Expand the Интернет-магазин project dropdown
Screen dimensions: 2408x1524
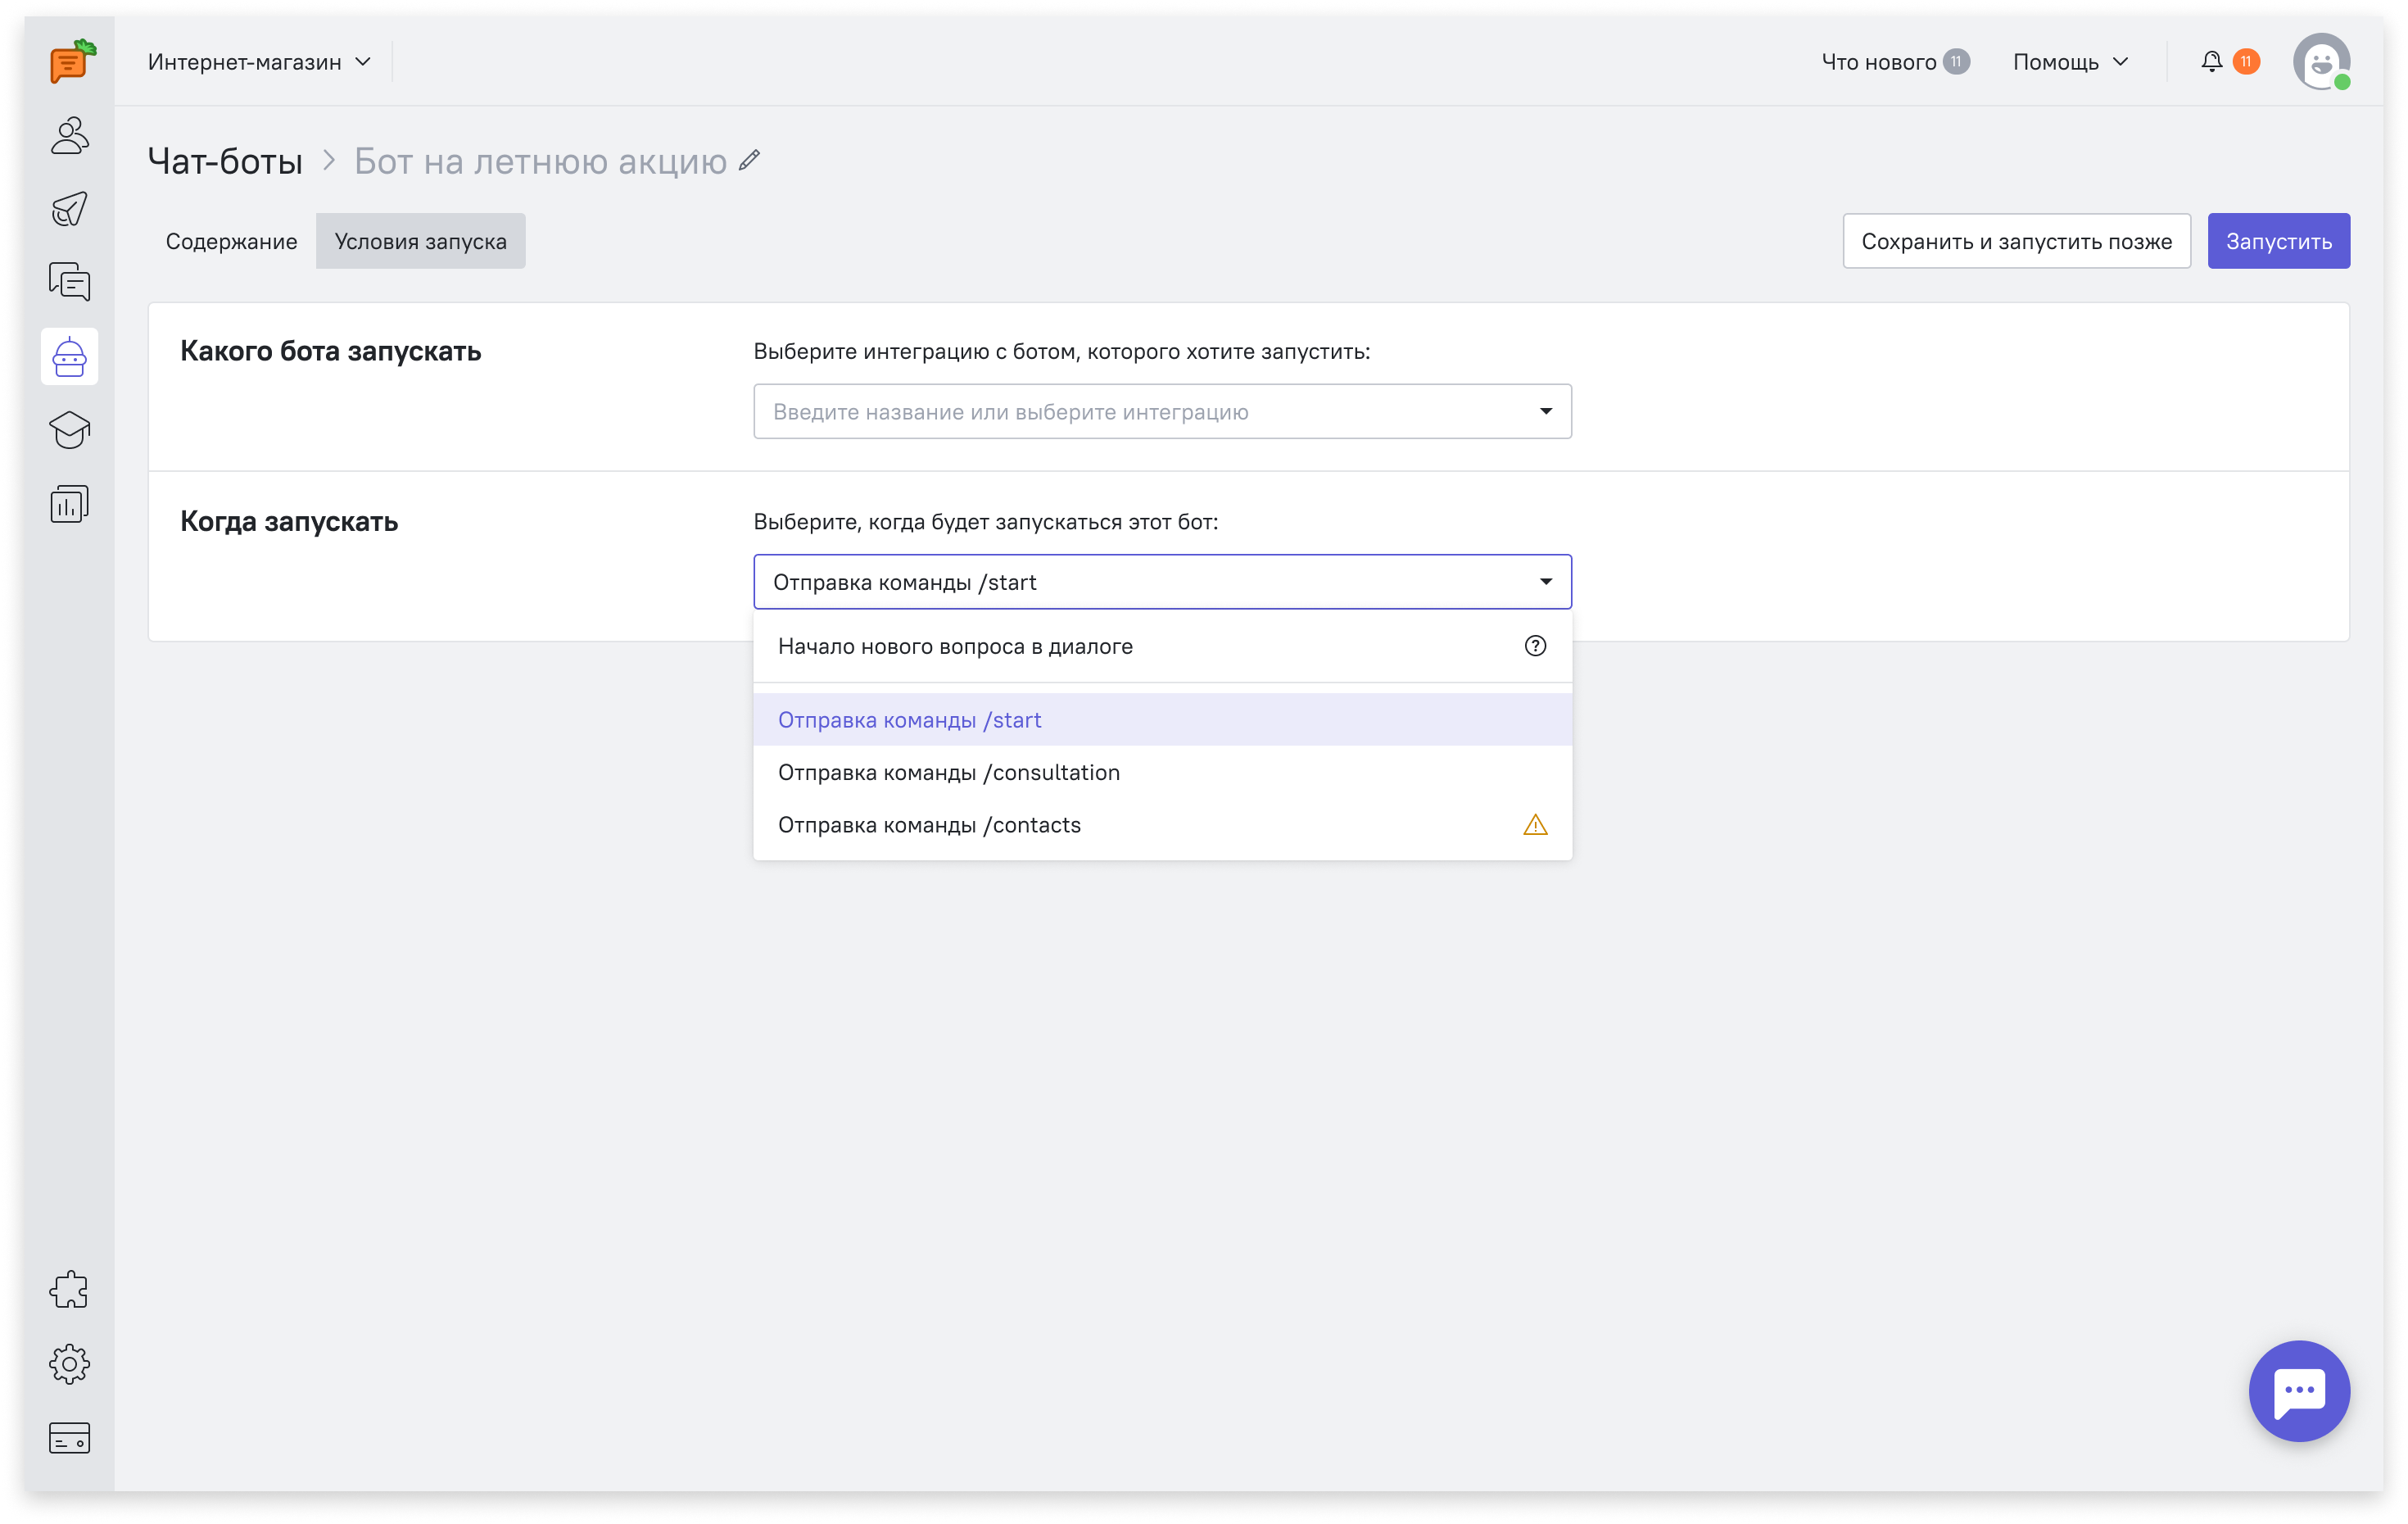pyautogui.click(x=259, y=62)
